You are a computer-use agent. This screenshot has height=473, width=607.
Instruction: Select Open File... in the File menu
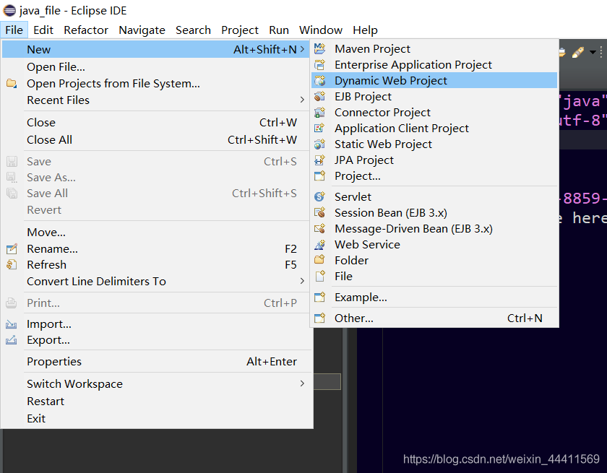point(157,67)
